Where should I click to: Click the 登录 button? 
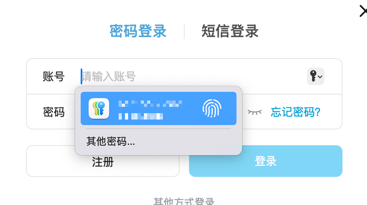click(x=266, y=161)
